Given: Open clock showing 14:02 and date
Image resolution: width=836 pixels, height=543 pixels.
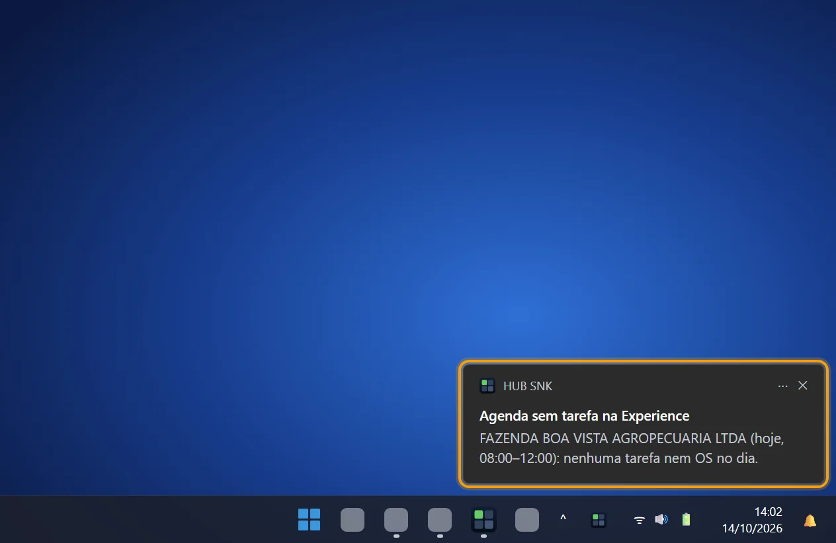Looking at the screenshot, I should (x=752, y=520).
